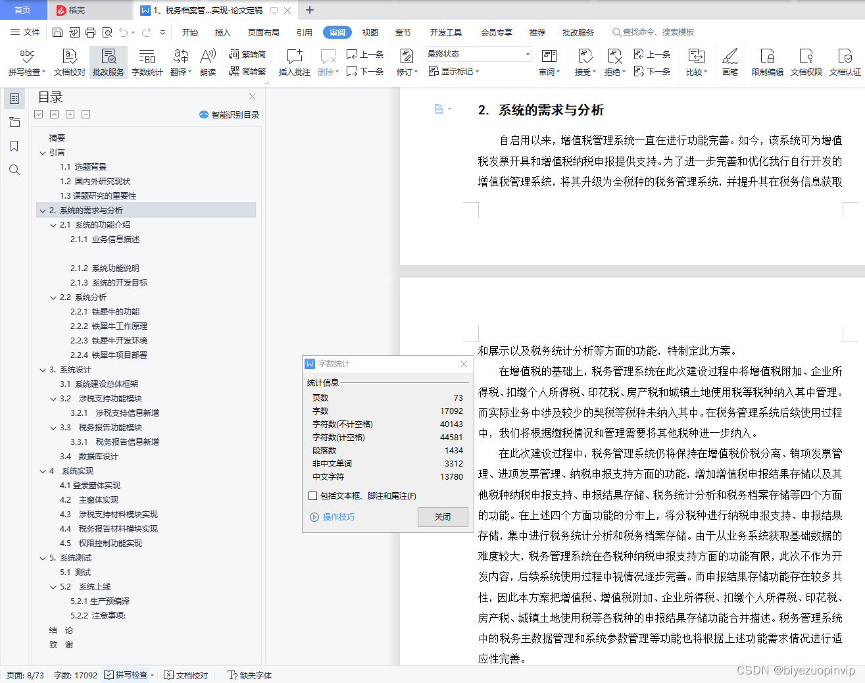Image resolution: width=865 pixels, height=683 pixels.
Task: Click page count 页面: 8/73 in status bar
Action: 26,675
